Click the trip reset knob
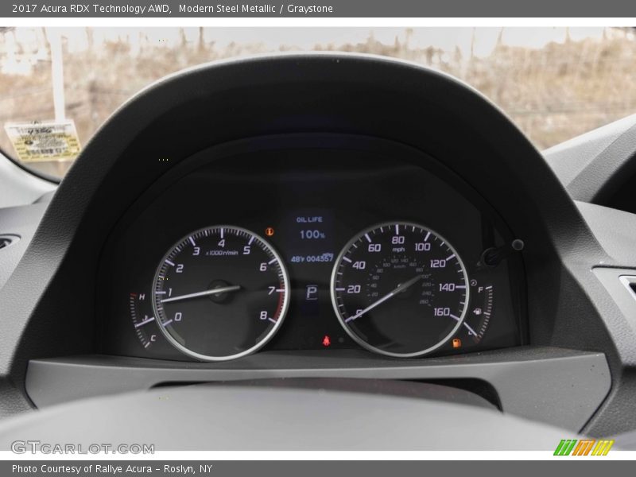The width and height of the screenshot is (636, 477). (x=518, y=245)
